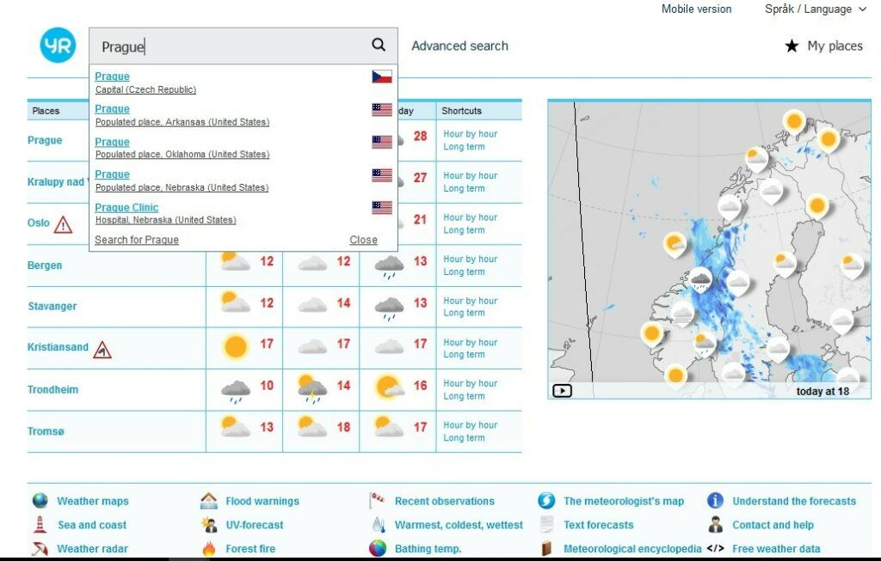Click the Oslo weather warning triangle icon

(x=63, y=225)
